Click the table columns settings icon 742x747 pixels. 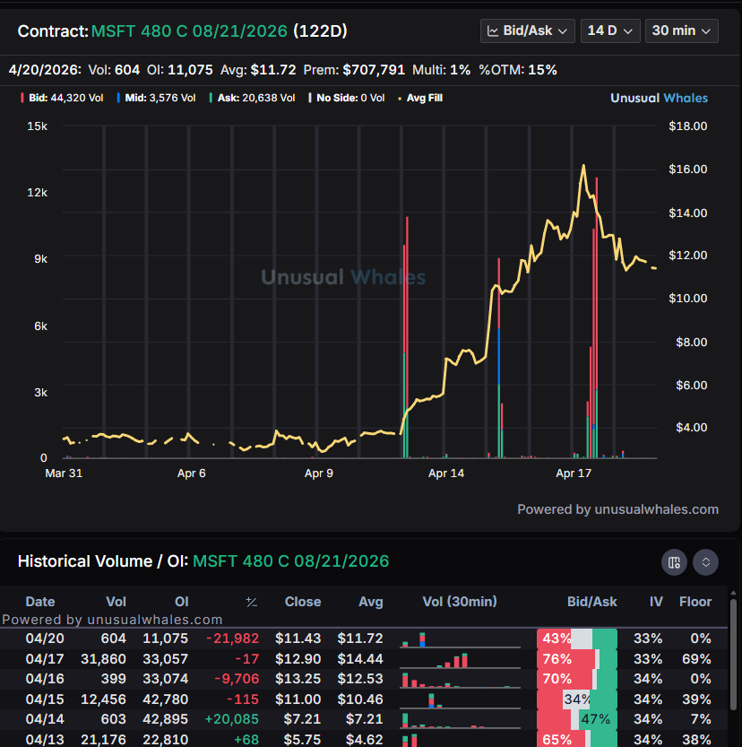pyautogui.click(x=674, y=562)
